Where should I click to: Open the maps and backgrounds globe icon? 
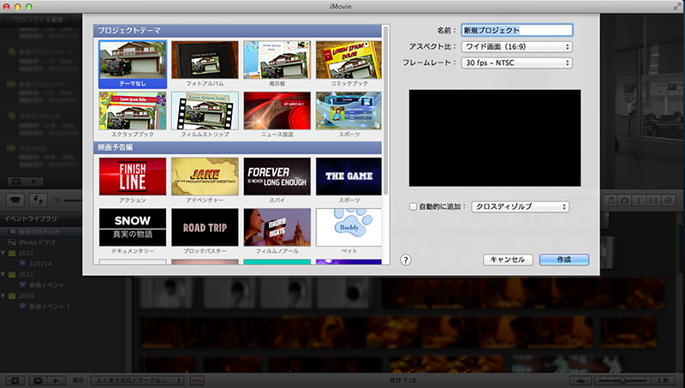[668, 200]
